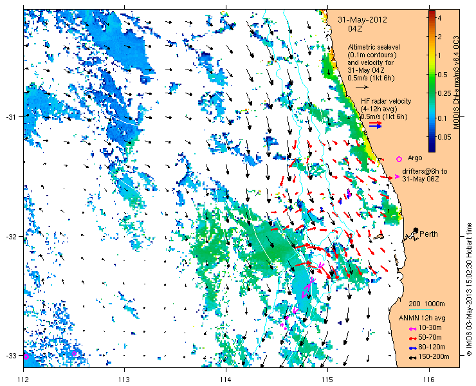Click the "HF radar velocity" legend text
Viewport: 476px width, 386px height.
[x=386, y=101]
